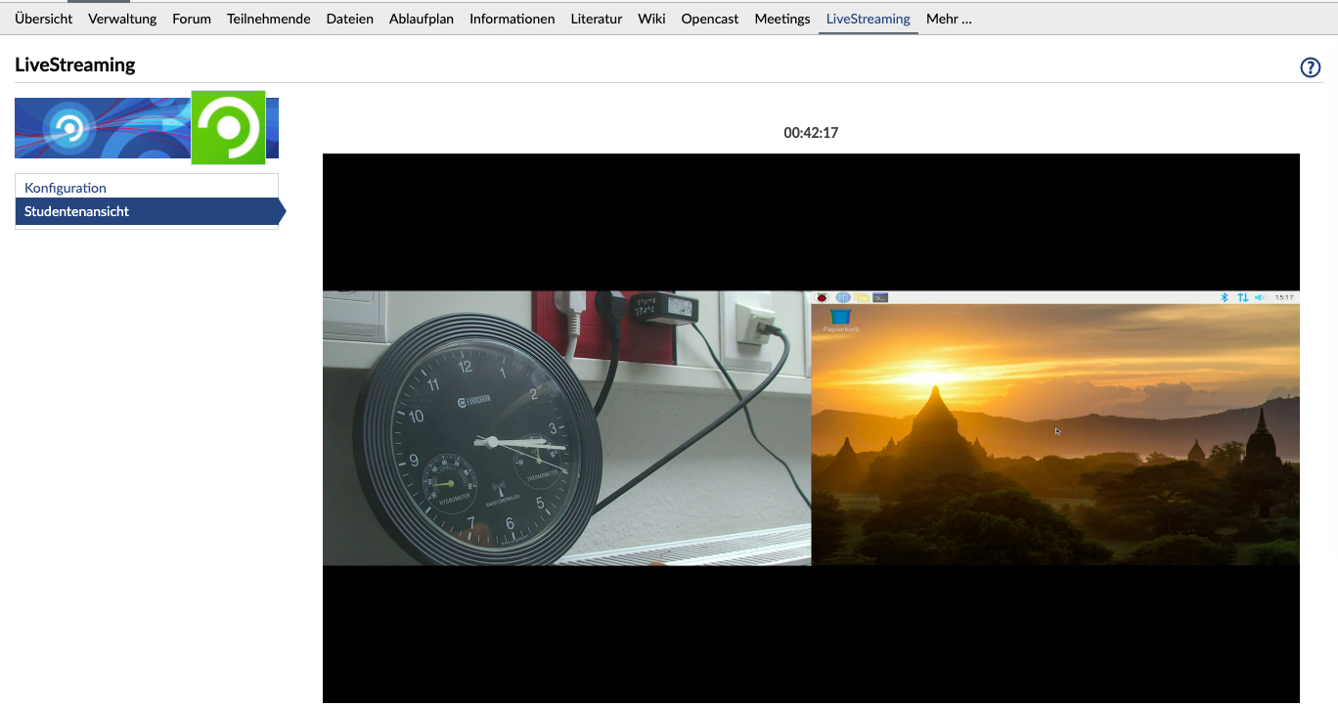Open the file manager folder icon
Screen dimensions: 1338x707
862,297
